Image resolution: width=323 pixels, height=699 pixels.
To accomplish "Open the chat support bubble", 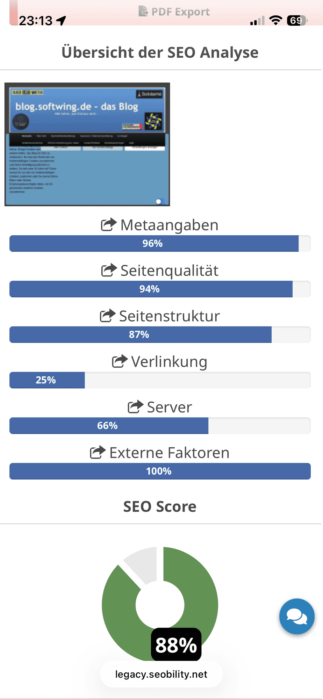I will 297,616.
